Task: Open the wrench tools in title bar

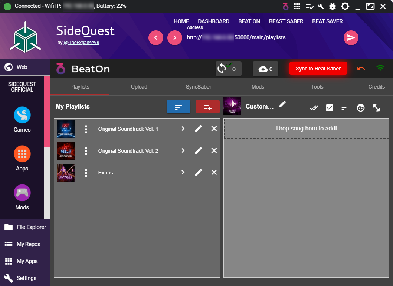Action: coord(321,6)
